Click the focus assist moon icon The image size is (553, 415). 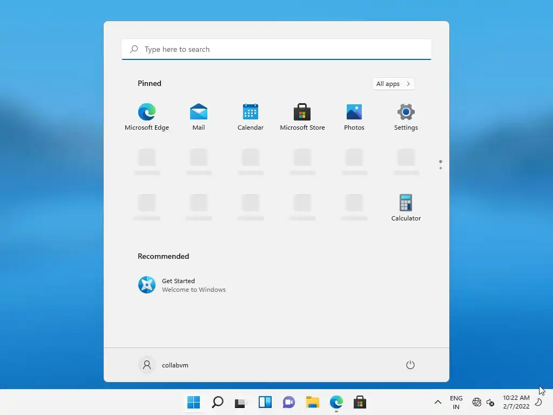click(538, 402)
